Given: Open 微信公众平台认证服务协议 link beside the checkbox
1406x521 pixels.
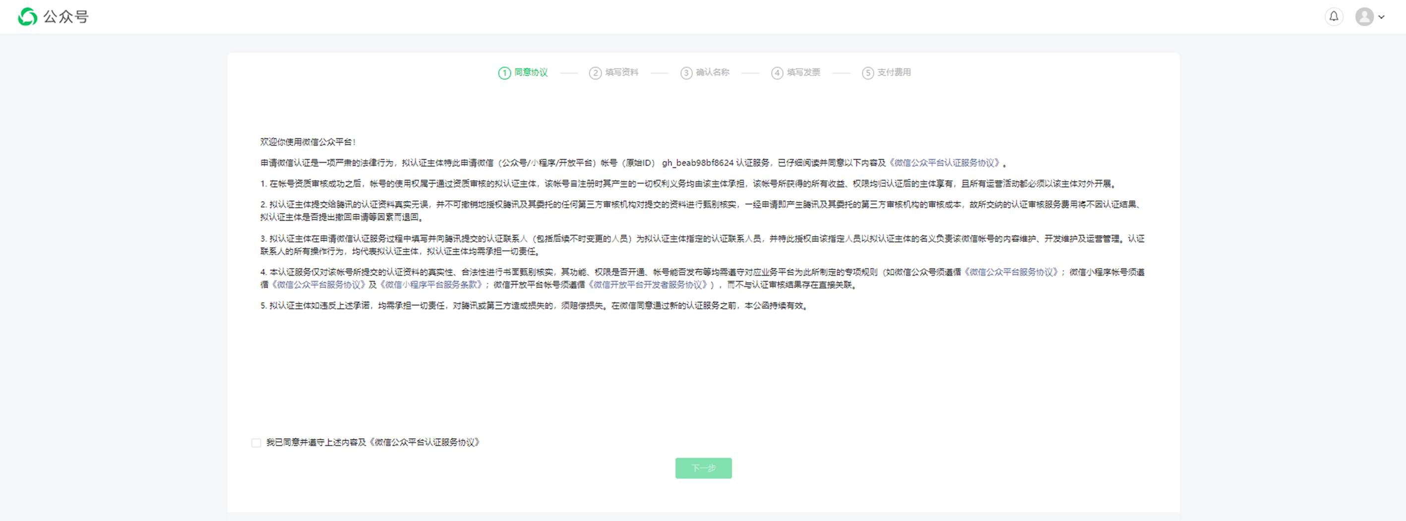Looking at the screenshot, I should [424, 443].
